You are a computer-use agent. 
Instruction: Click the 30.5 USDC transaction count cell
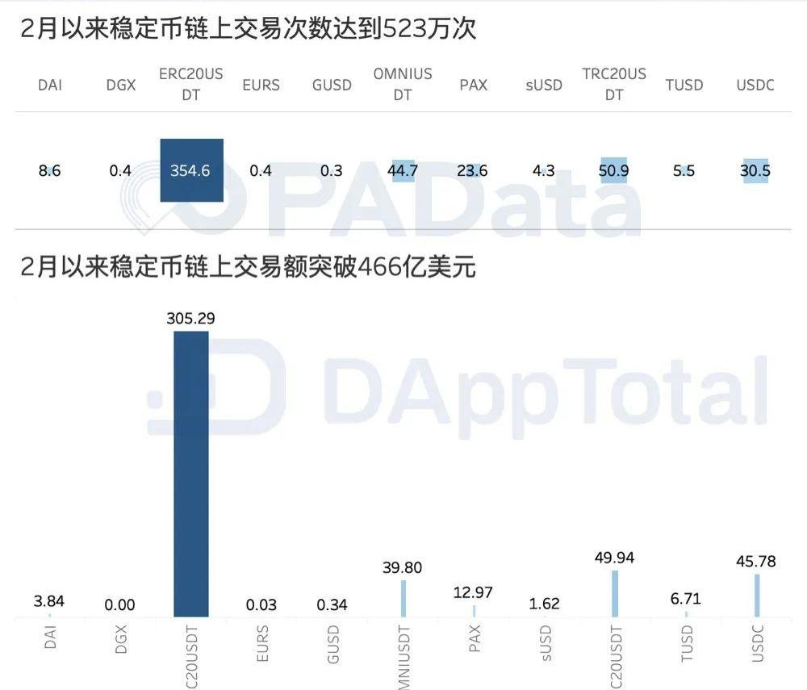(755, 170)
